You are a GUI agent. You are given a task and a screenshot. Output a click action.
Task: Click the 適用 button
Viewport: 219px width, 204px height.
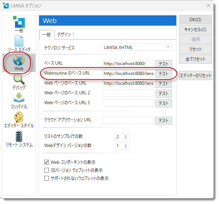tap(196, 39)
